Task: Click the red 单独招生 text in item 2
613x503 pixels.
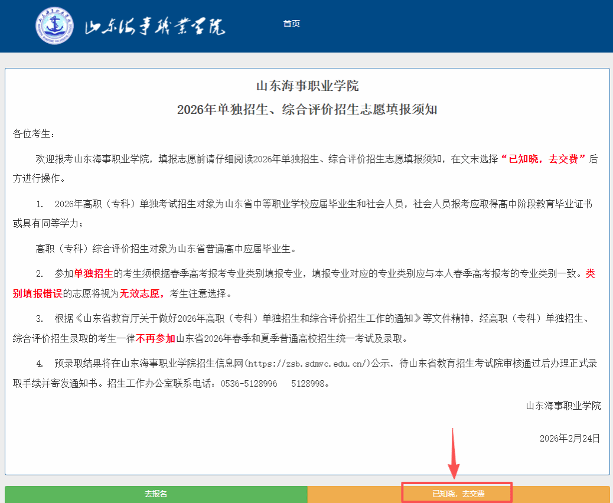Action: tap(93, 273)
